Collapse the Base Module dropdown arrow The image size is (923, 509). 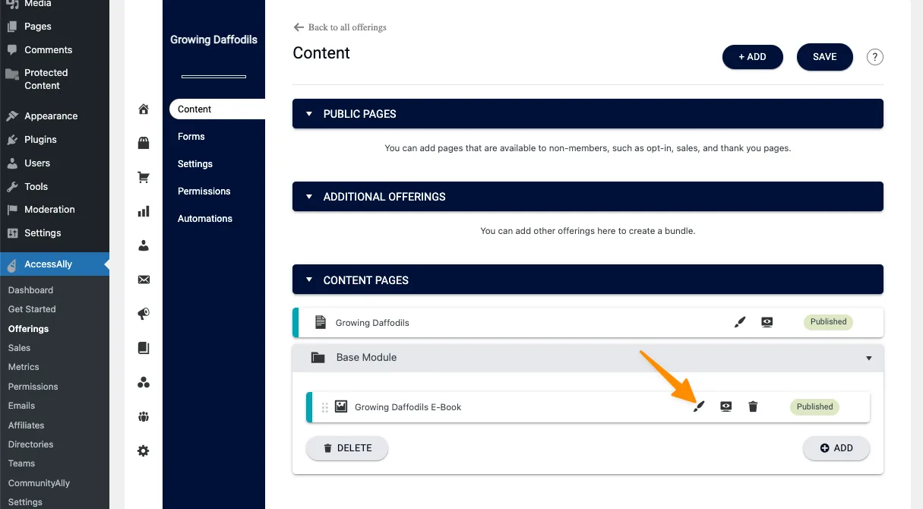click(869, 358)
